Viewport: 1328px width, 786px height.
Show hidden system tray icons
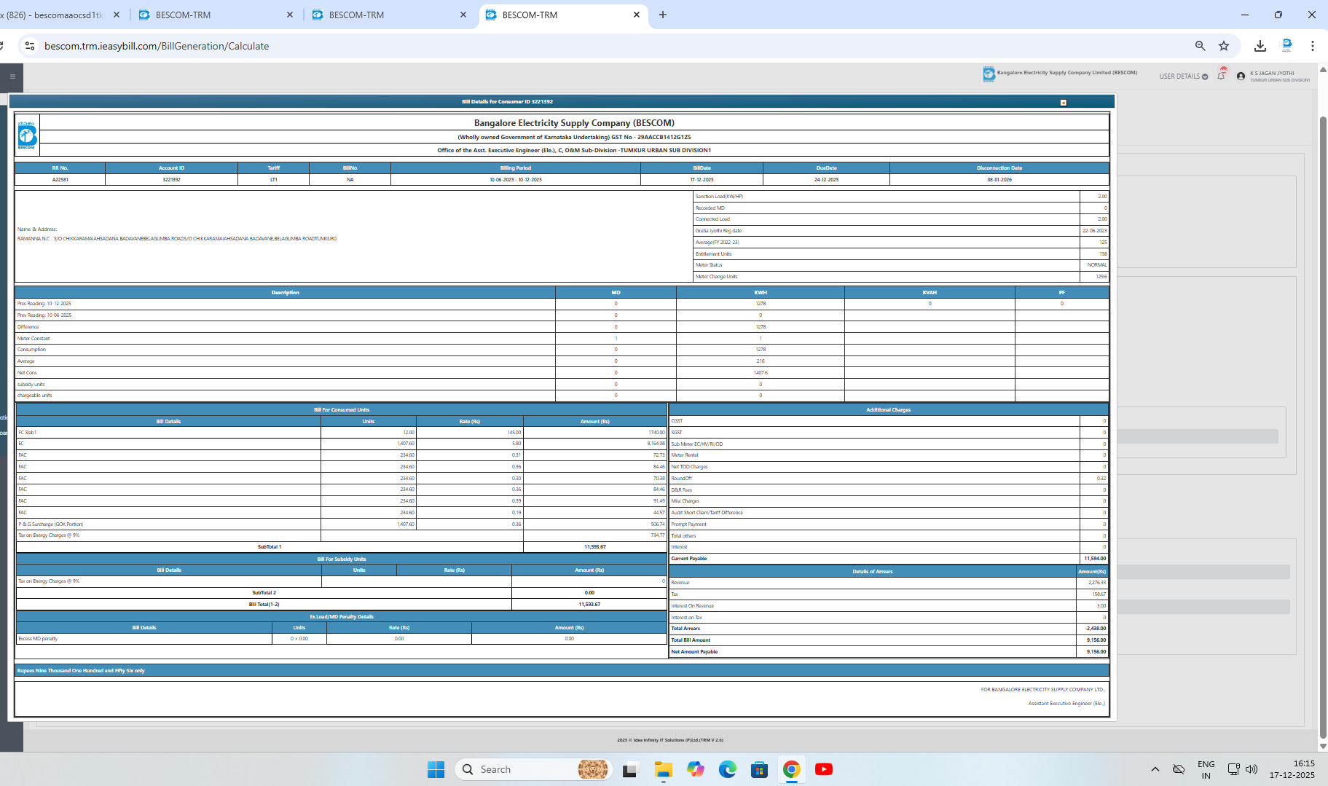[1155, 769]
